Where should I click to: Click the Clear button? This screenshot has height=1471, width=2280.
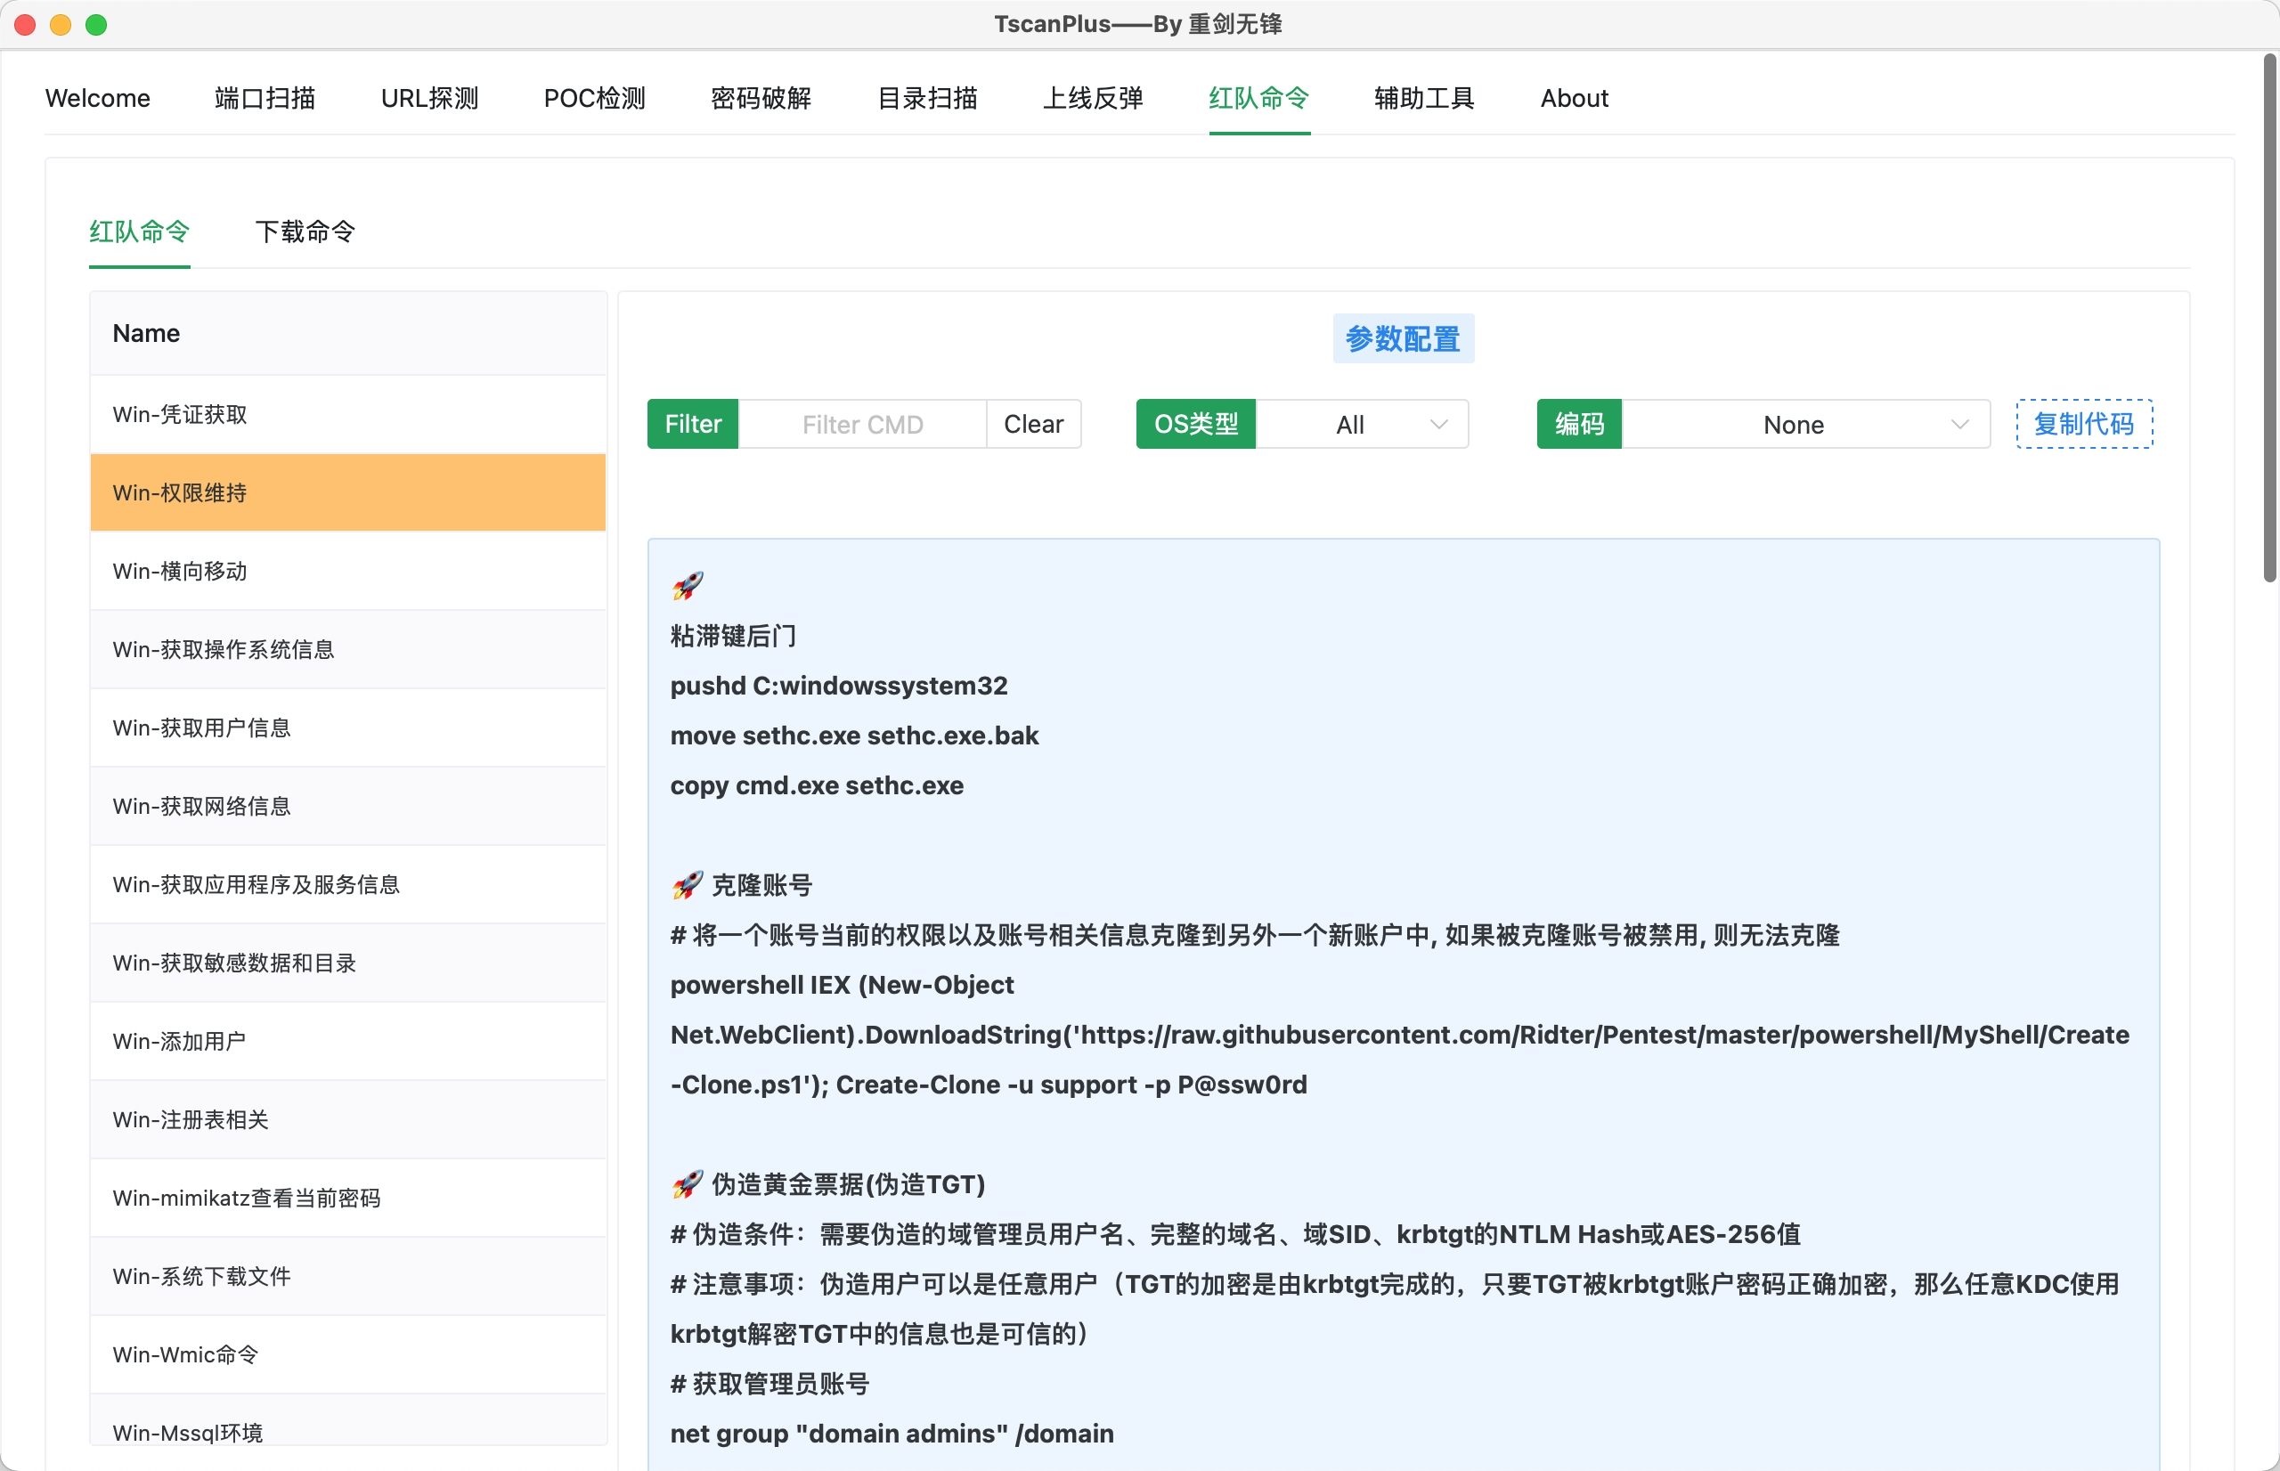tap(1032, 424)
